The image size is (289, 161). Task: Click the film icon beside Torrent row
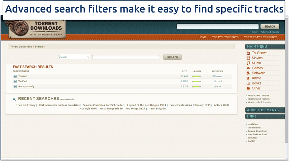15,76
